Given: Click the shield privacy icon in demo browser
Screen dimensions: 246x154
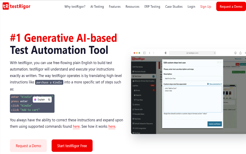Looking at the screenshot, I should coord(166,53).
